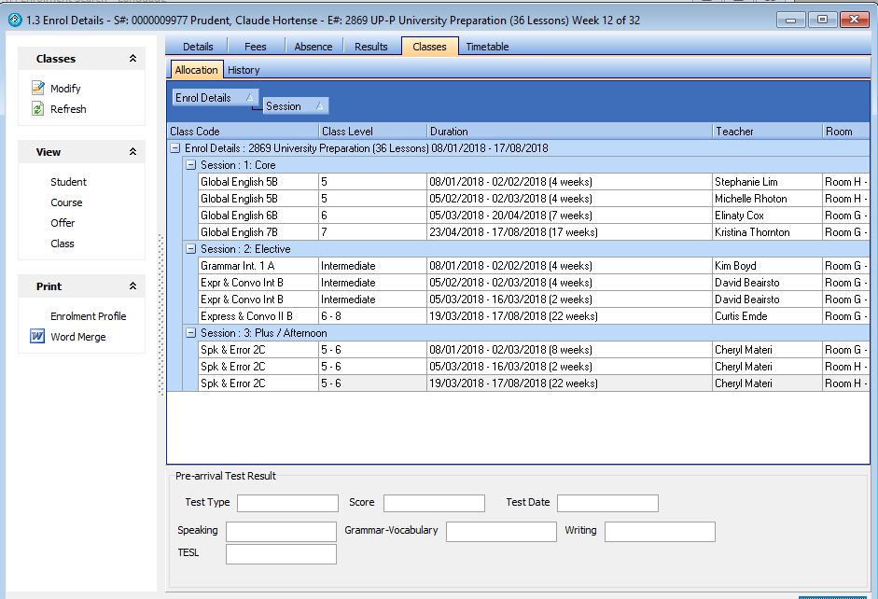
Task: Click the green Refresh icon
Action: click(x=38, y=109)
